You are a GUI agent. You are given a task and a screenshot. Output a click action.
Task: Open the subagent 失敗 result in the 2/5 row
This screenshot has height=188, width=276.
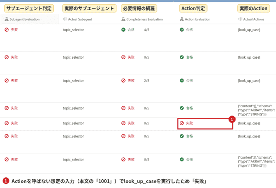[14, 81]
